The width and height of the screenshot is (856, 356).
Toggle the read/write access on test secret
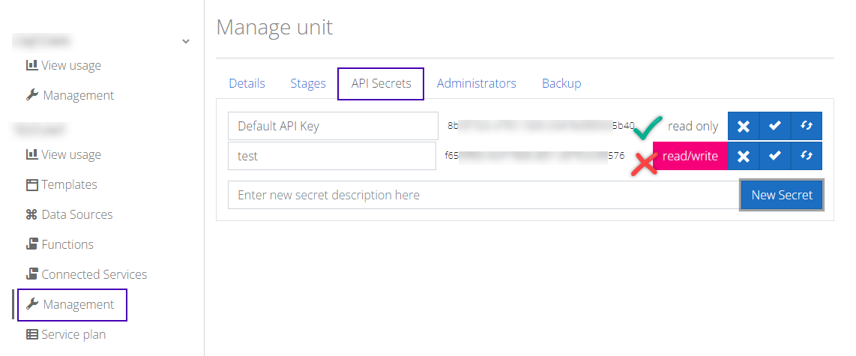pos(690,156)
